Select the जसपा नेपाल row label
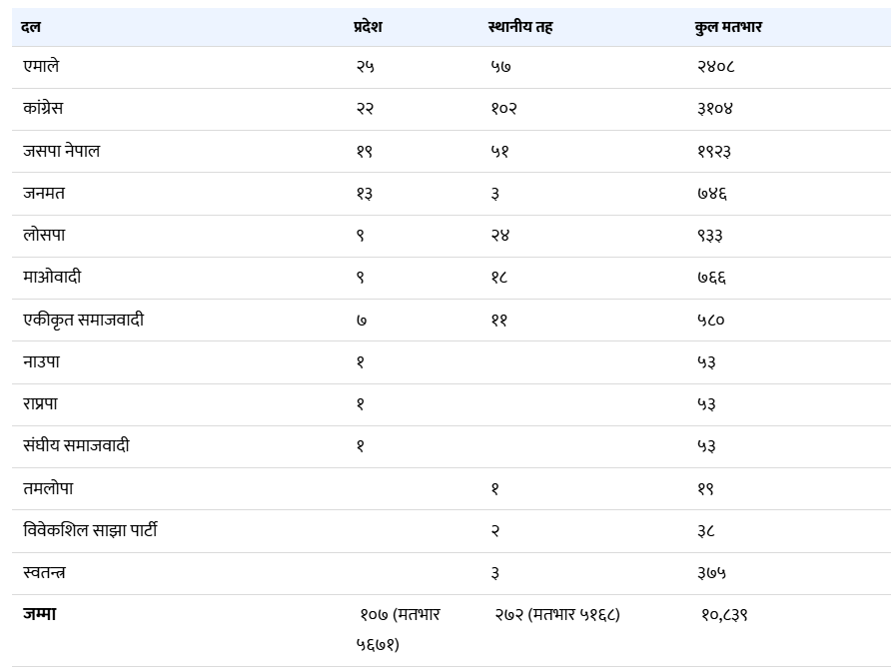This screenshot has height=669, width=896. pyautogui.click(x=61, y=151)
